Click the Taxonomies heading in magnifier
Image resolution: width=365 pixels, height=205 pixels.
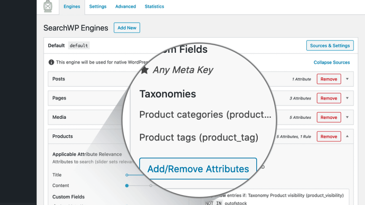click(168, 94)
